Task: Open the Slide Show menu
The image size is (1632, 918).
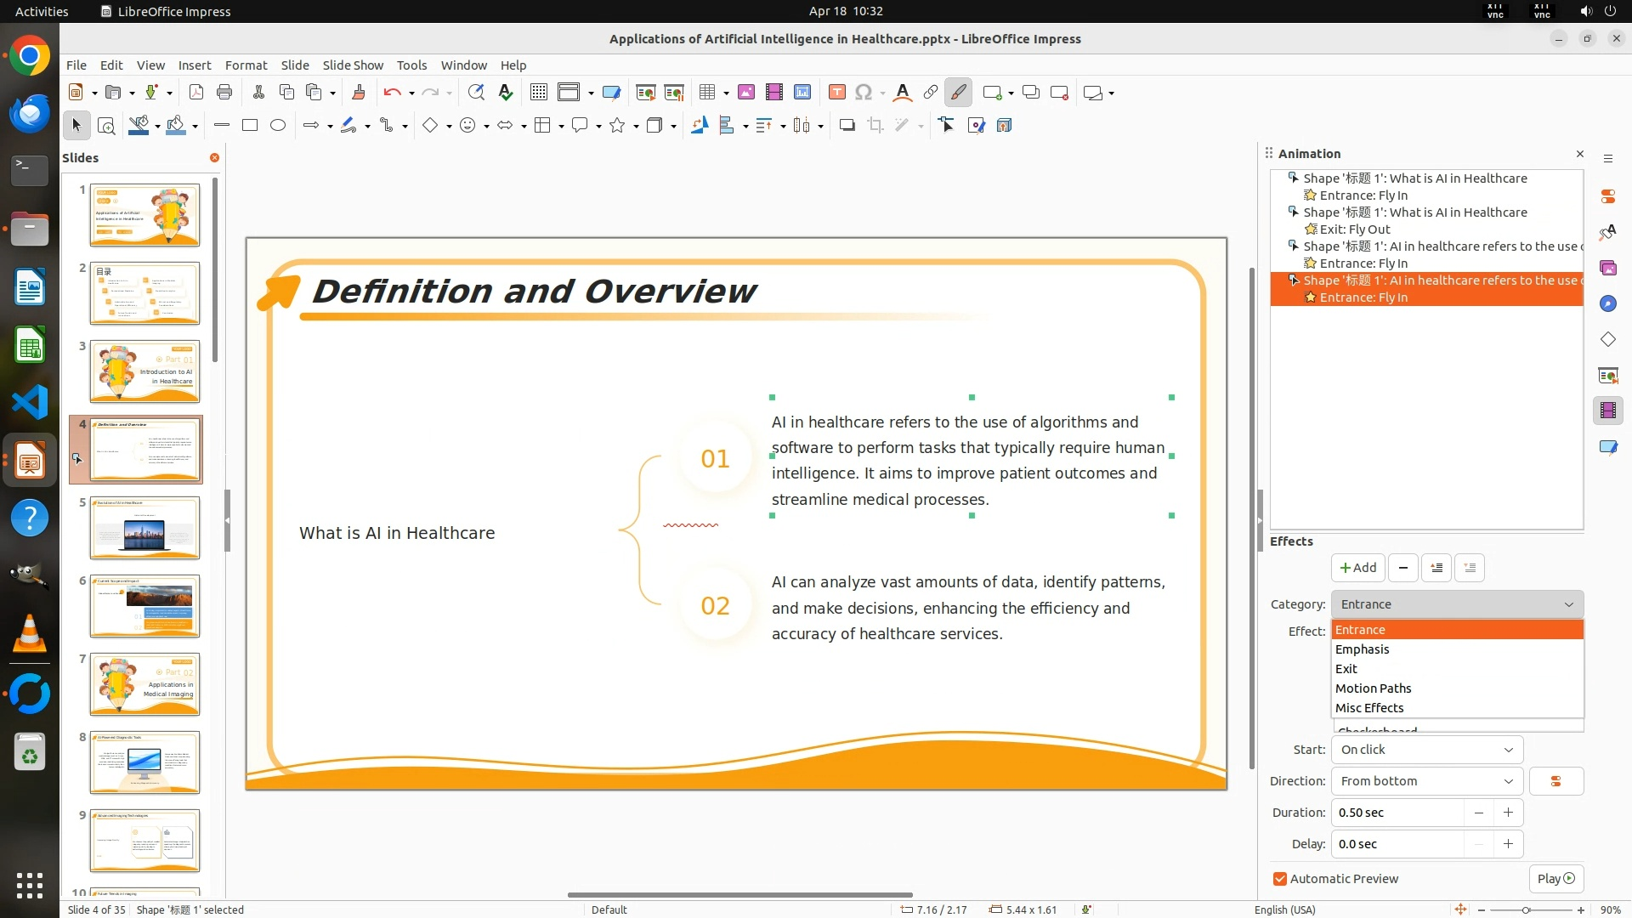Action: tap(353, 65)
